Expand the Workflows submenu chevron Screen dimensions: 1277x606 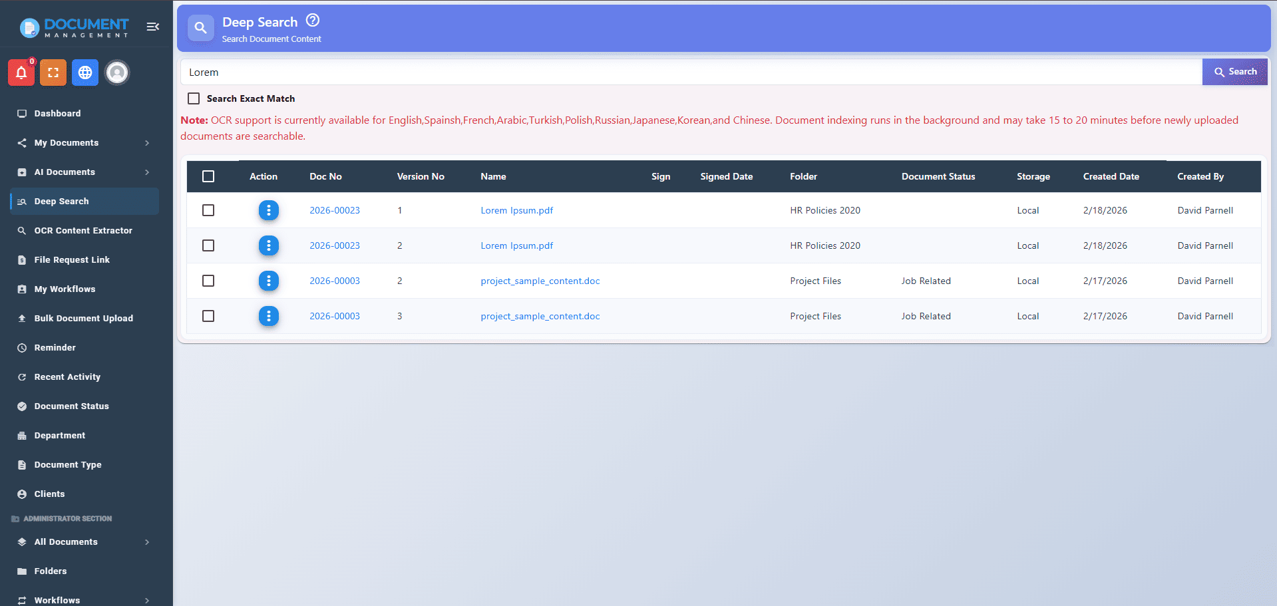point(147,601)
